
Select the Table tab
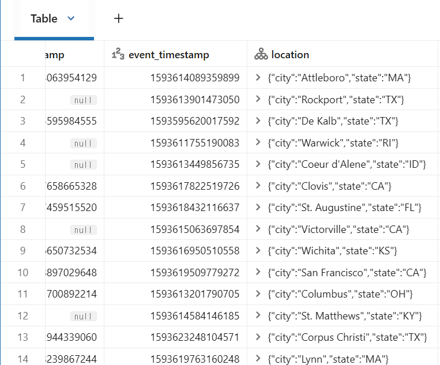[x=44, y=18]
